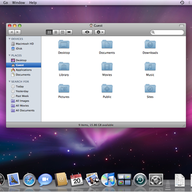Collapse the PLACES sidebar section
Viewport: 192px width, 192px height.
10,55
